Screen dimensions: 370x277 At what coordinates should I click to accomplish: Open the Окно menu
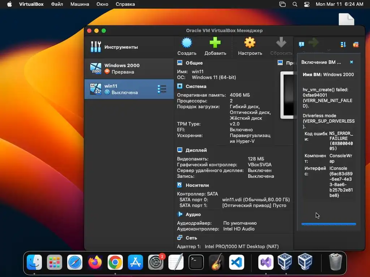(102, 4)
